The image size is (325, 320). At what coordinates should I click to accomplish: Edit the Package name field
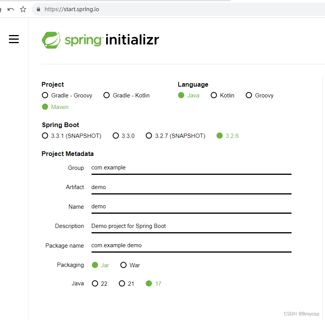click(191, 246)
